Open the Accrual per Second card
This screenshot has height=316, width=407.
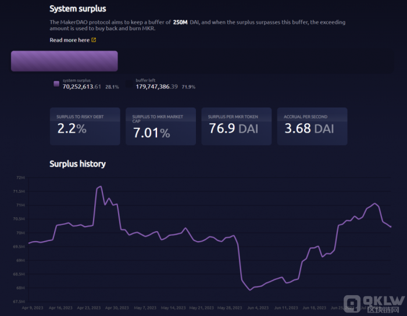pos(312,126)
